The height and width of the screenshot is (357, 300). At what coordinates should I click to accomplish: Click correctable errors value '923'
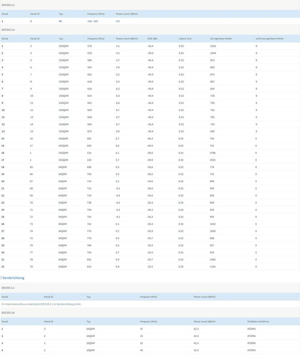point(212,60)
